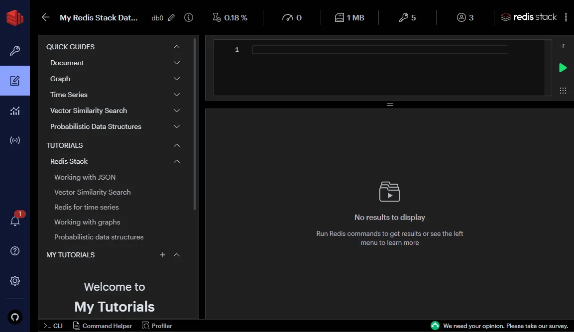Open the Pub/Sub broadcast icon
This screenshot has width=574, height=332.
[15, 140]
